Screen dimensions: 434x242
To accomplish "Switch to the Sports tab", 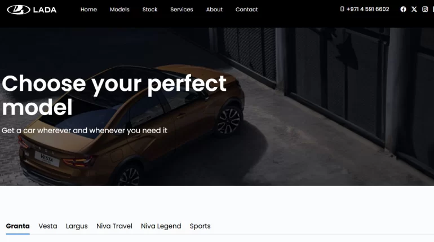I will [x=200, y=226].
